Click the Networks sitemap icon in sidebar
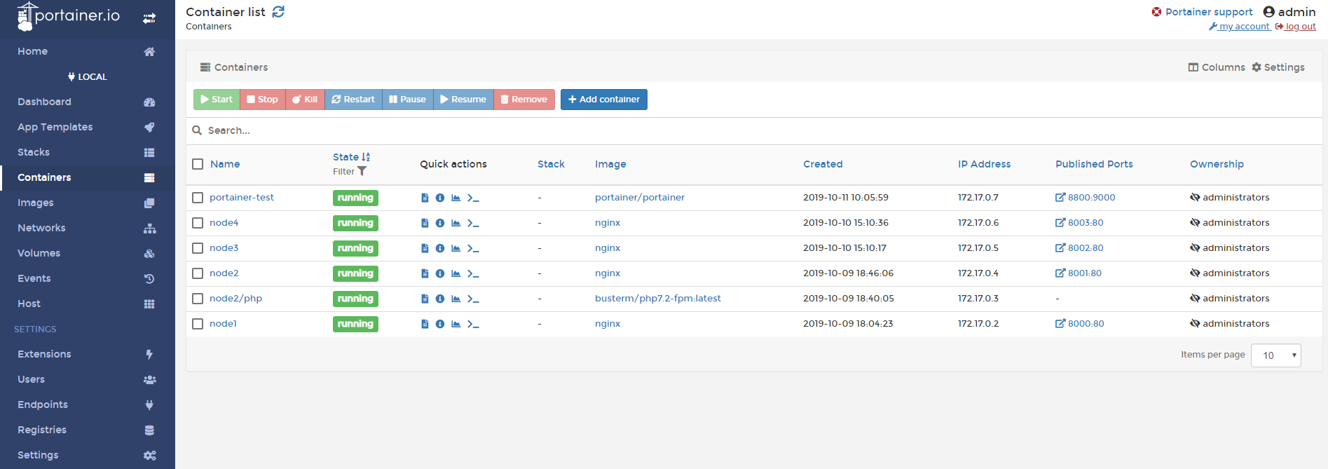 click(x=149, y=228)
